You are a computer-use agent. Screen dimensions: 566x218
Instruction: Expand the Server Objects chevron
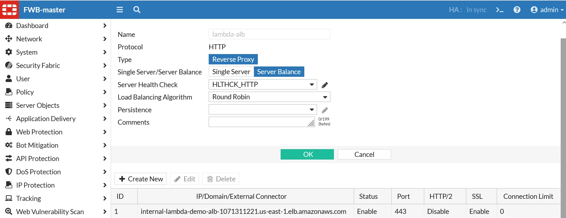pos(104,105)
